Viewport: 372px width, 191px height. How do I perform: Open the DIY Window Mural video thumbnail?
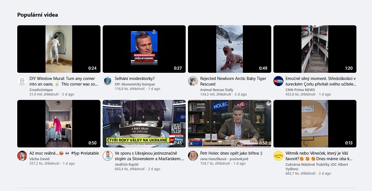[59, 49]
